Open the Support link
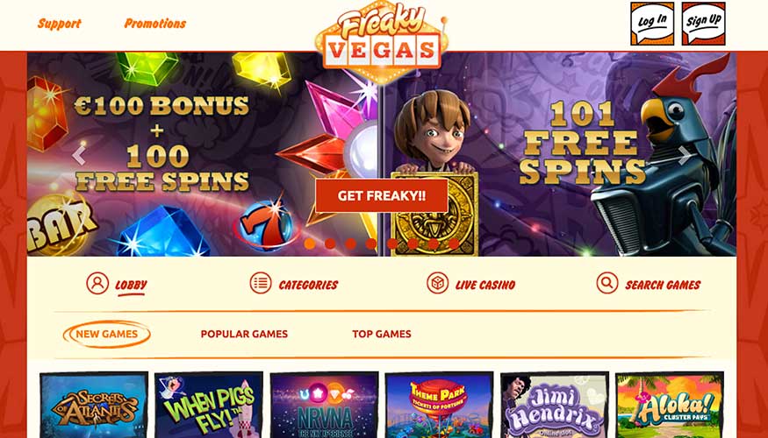768x438 pixels. point(60,24)
